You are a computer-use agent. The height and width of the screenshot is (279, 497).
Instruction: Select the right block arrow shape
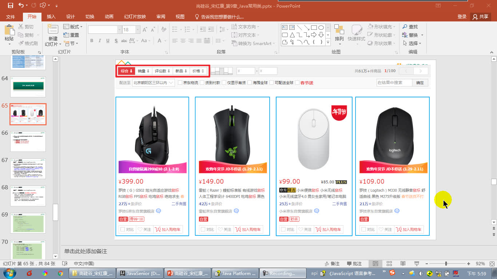tap(314, 35)
